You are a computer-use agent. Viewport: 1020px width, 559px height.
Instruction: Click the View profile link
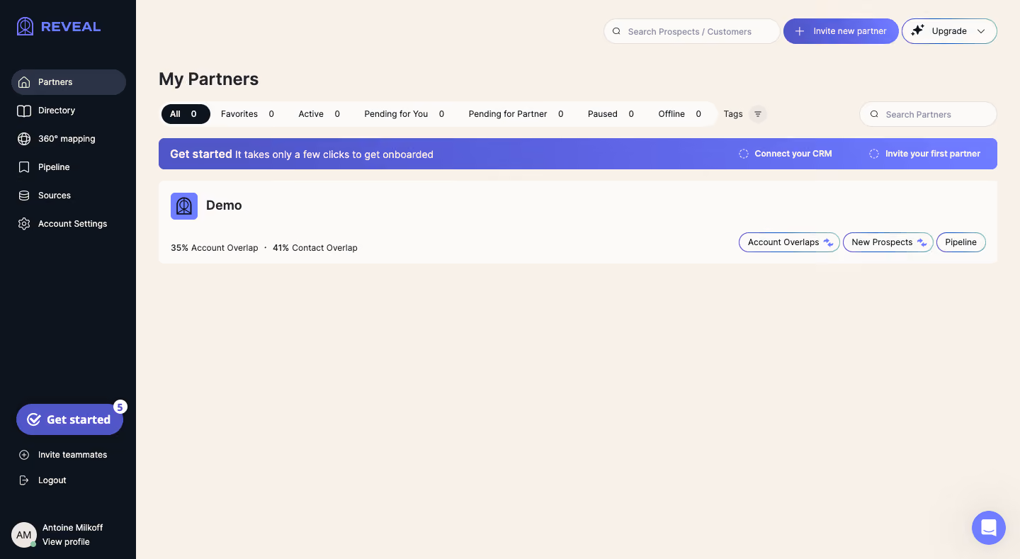pyautogui.click(x=66, y=542)
